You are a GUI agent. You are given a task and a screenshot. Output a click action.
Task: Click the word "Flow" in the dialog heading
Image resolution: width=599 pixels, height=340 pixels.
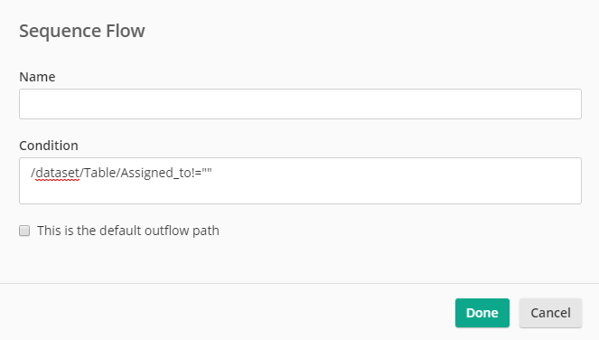coord(126,31)
